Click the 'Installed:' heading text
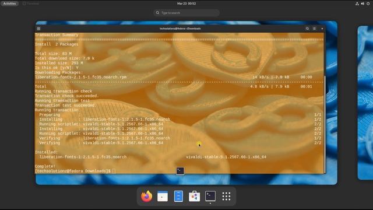Image resolution: width=373 pixels, height=210 pixels. tap(46, 152)
